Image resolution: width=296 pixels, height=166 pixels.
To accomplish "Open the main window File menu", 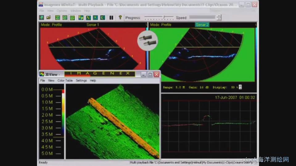I will click(x=42, y=11).
